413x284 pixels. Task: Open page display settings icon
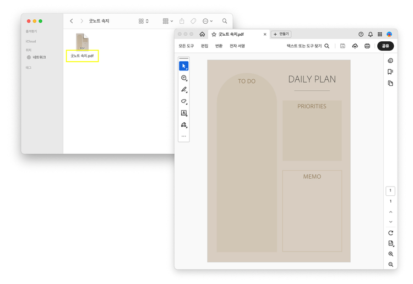point(391,243)
